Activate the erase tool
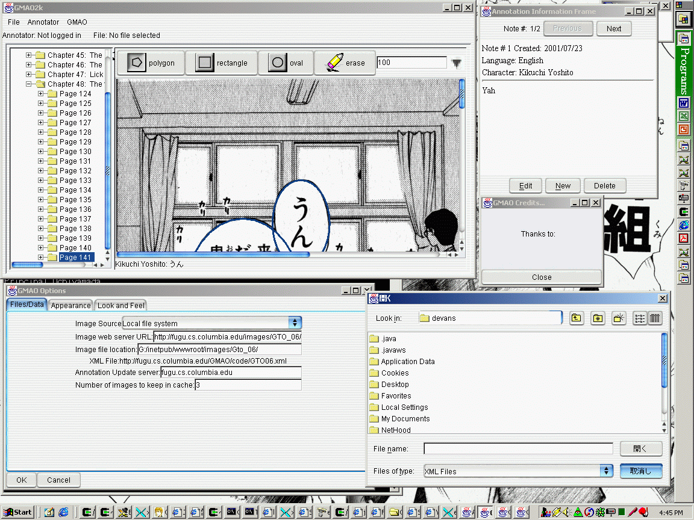 click(x=345, y=63)
